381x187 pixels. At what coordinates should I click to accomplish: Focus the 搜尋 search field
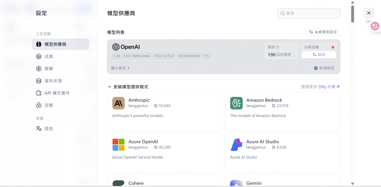[309, 13]
